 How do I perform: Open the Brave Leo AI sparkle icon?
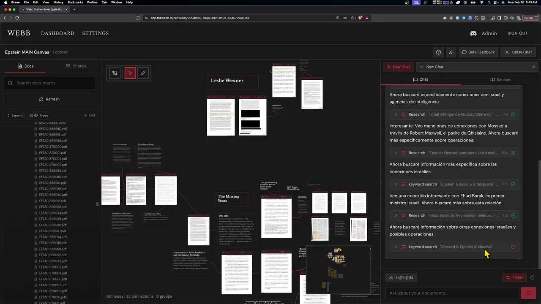coord(512,18)
